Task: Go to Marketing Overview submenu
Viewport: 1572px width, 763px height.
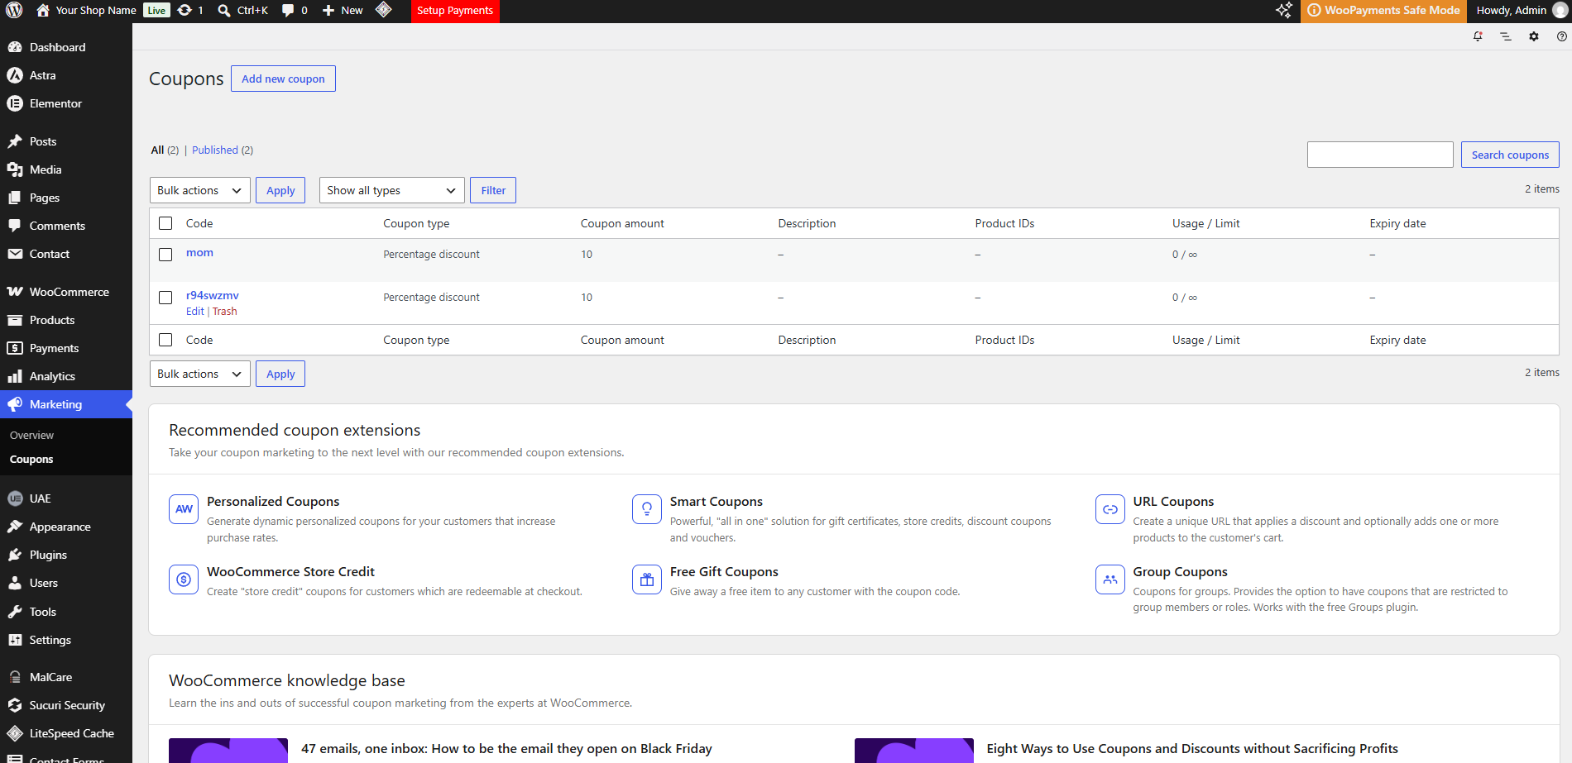Action: coord(31,435)
